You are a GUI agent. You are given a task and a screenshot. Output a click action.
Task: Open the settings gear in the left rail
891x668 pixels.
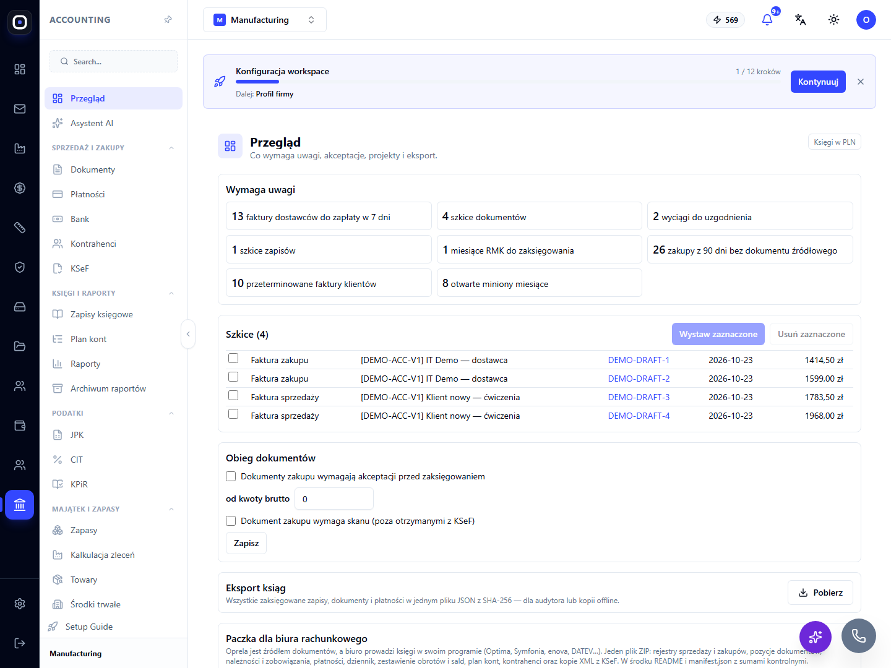click(x=20, y=604)
